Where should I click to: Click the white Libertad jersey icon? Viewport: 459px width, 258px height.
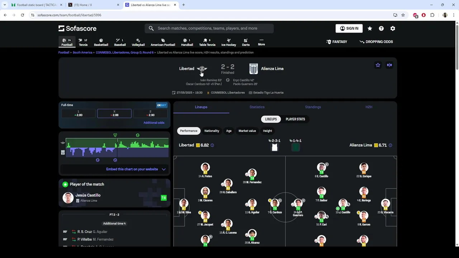point(275,147)
